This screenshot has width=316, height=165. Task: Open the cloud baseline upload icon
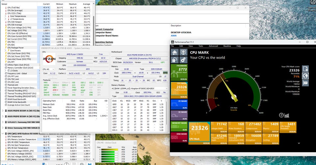pyautogui.click(x=174, y=60)
